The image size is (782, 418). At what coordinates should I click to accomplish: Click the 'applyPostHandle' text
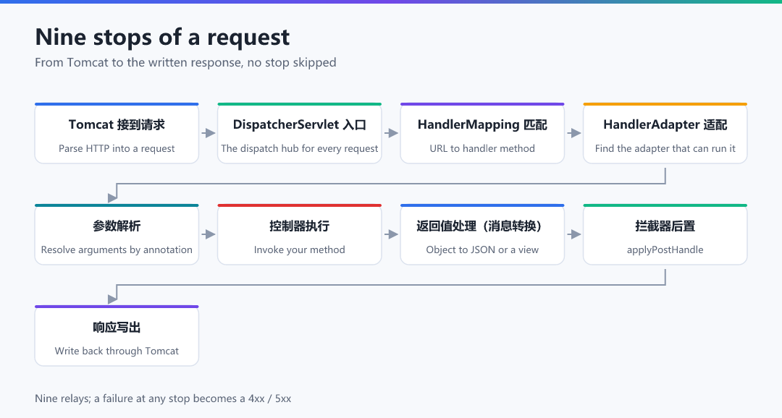pyautogui.click(x=665, y=249)
